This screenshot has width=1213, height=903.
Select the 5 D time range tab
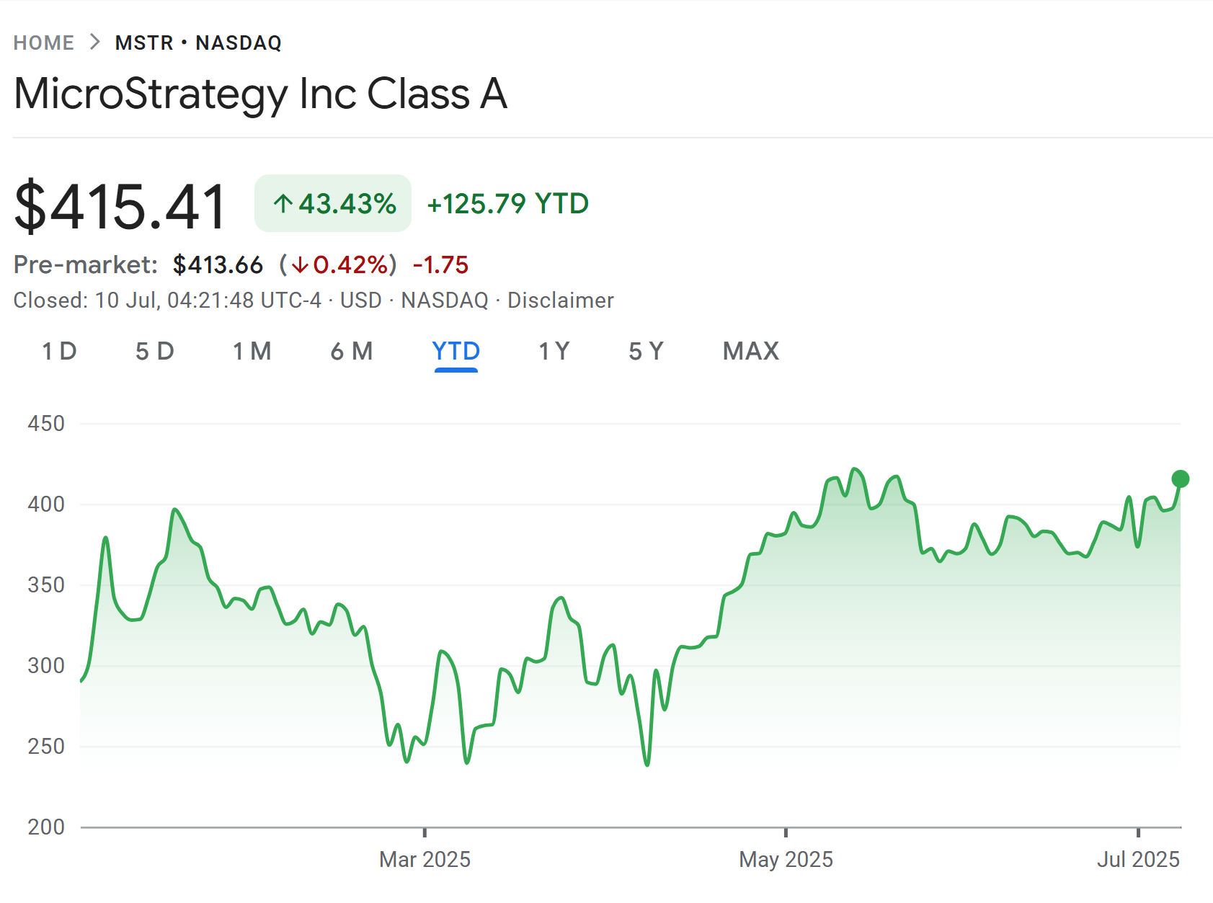point(154,352)
